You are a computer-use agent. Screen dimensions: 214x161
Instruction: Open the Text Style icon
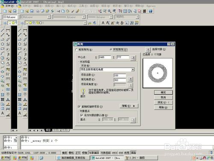click(x=122, y=23)
